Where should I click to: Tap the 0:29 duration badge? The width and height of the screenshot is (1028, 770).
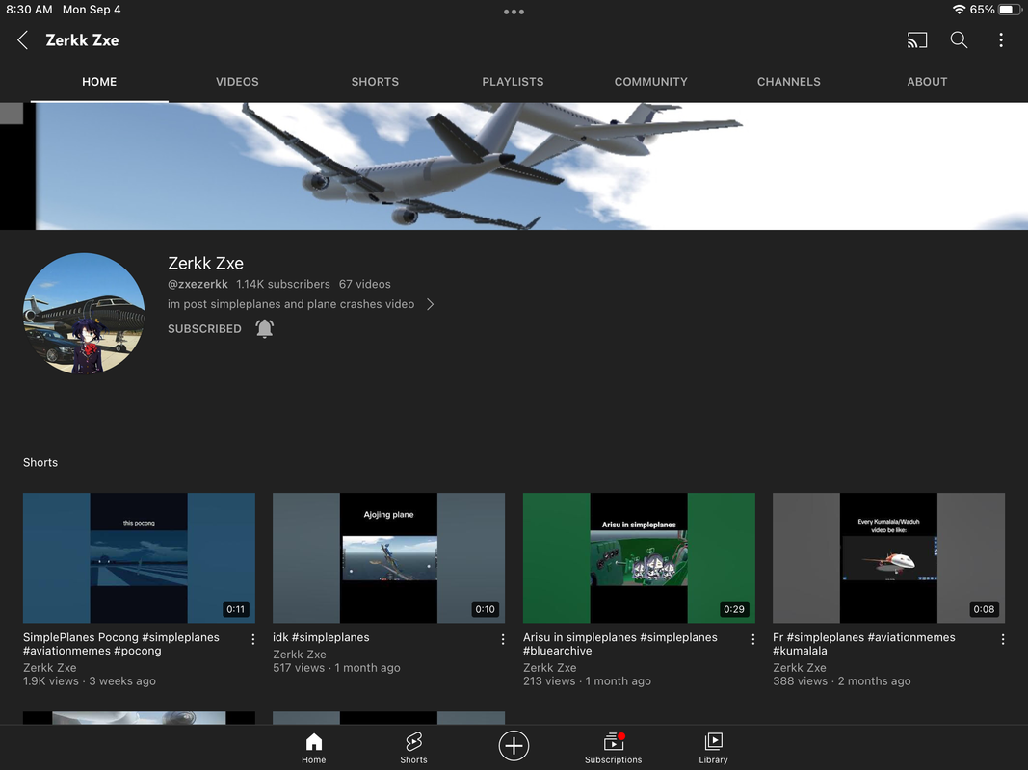coord(733,609)
